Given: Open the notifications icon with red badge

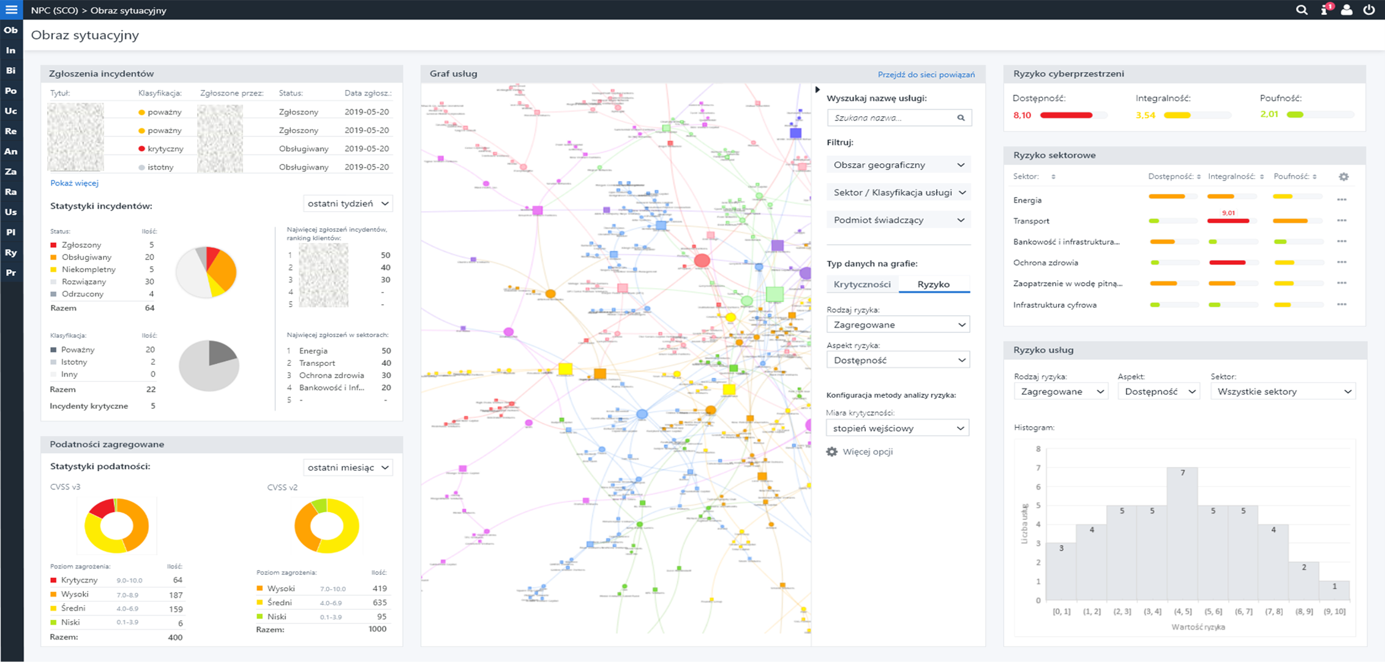Looking at the screenshot, I should pos(1325,10).
